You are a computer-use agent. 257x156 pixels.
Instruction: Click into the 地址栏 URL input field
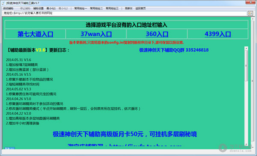coord(130,13)
